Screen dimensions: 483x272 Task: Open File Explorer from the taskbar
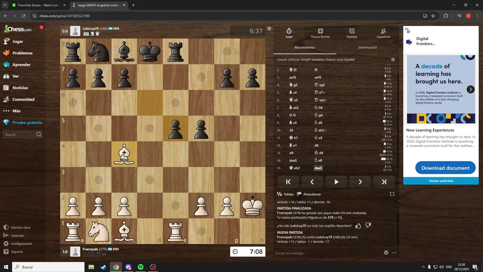pyautogui.click(x=91, y=267)
